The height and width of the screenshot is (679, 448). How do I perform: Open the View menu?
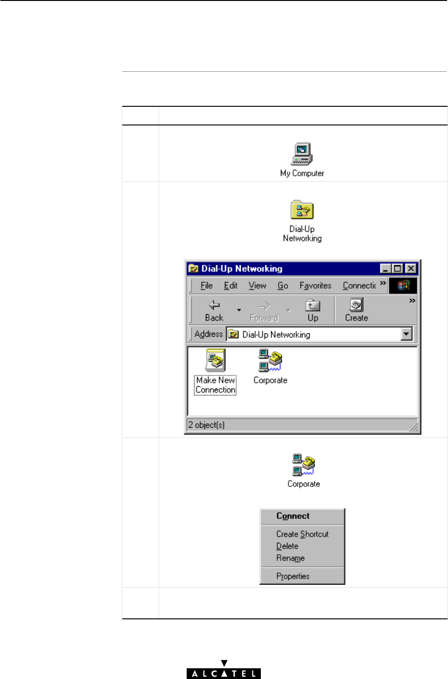click(x=257, y=285)
